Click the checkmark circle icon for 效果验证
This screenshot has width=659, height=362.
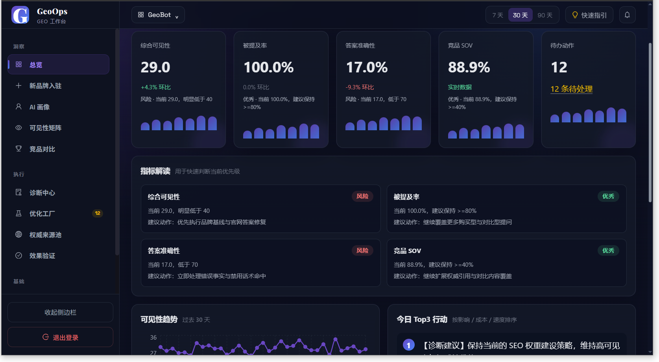pyautogui.click(x=18, y=255)
